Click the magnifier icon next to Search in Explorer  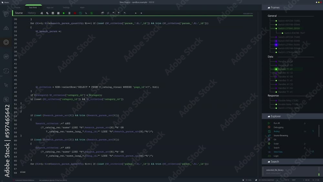click(x=269, y=148)
